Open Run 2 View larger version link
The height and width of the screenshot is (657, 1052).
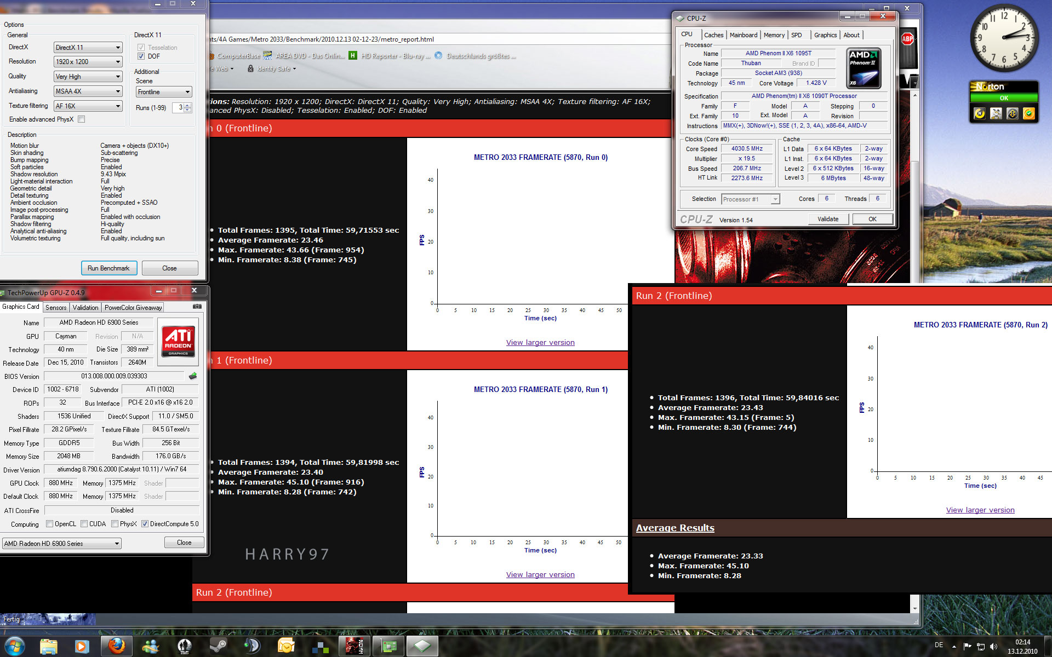pos(980,510)
